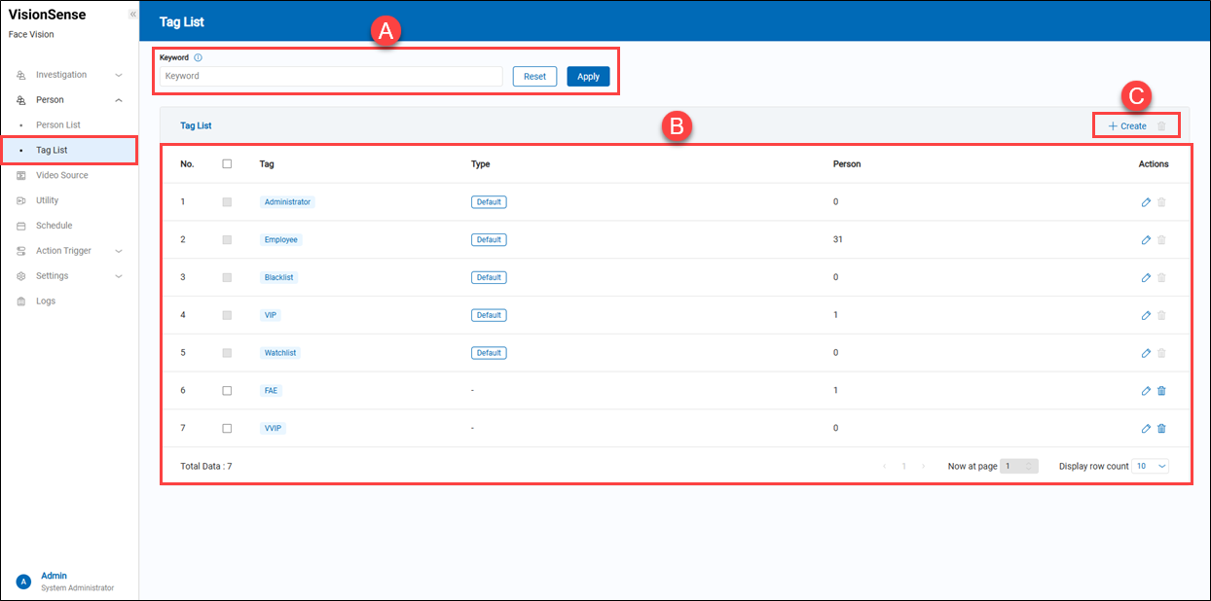Delete the VVIP tag using trash icon

[x=1161, y=429]
